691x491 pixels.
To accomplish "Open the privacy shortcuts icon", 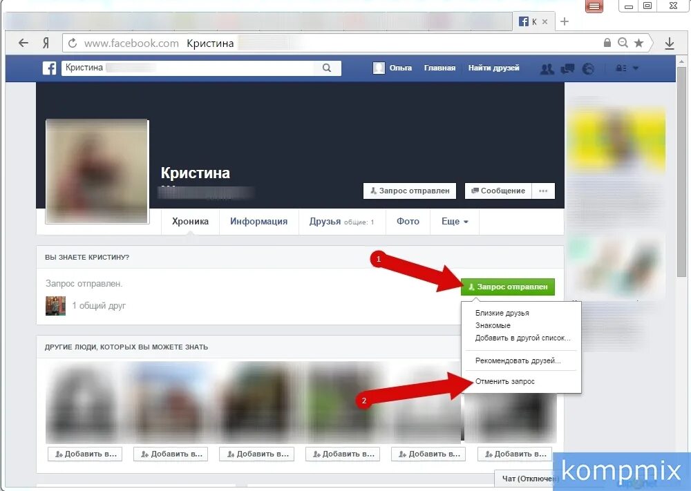I will tap(621, 68).
